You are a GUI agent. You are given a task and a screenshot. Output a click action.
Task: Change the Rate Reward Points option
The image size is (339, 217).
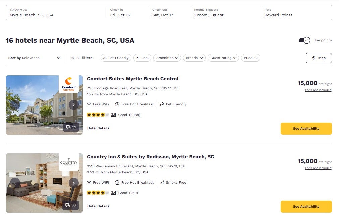click(x=296, y=13)
